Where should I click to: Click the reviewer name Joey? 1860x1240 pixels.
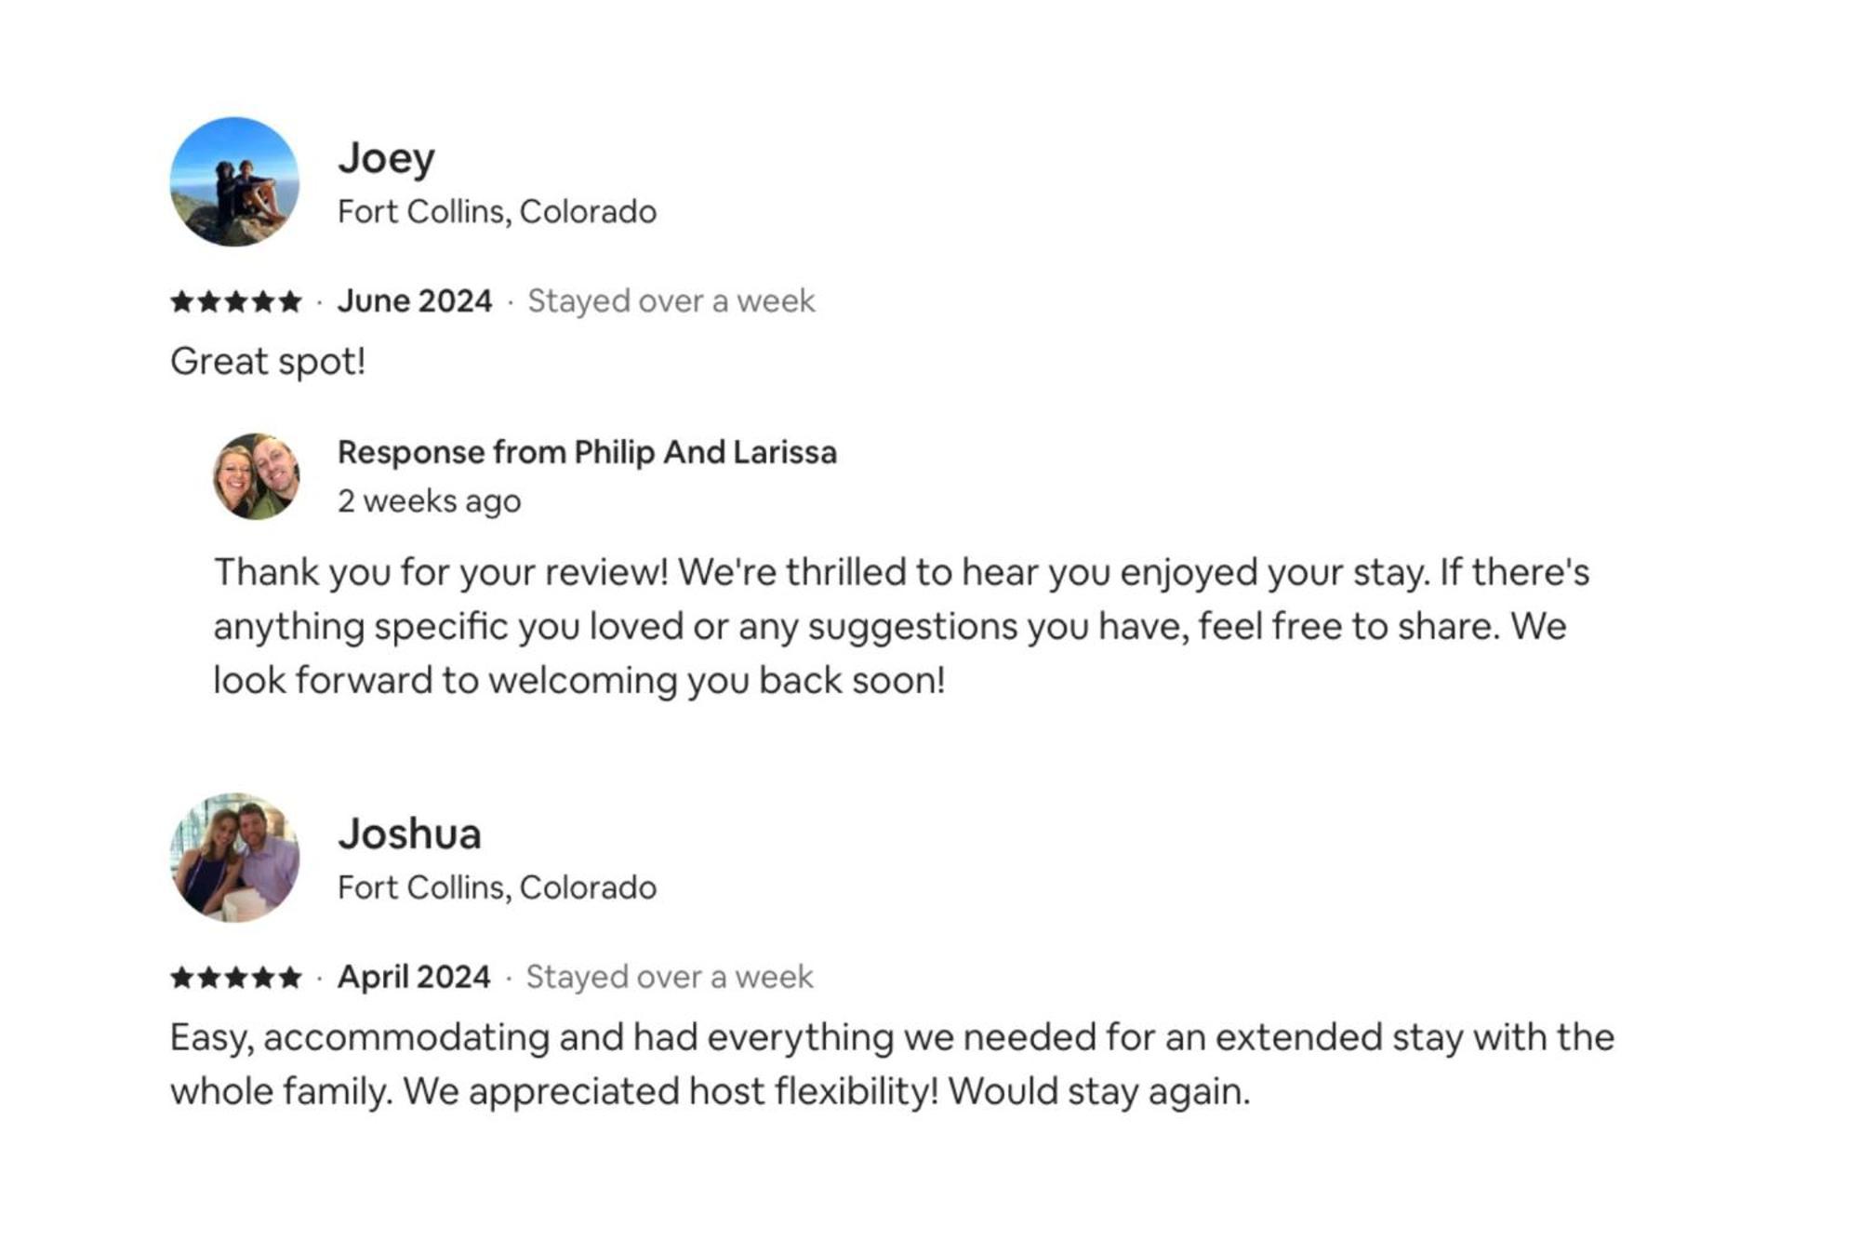386,158
